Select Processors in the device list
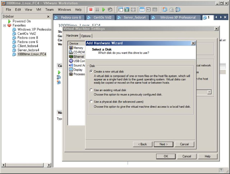Screen dimensions: 230x174 point(77,74)
